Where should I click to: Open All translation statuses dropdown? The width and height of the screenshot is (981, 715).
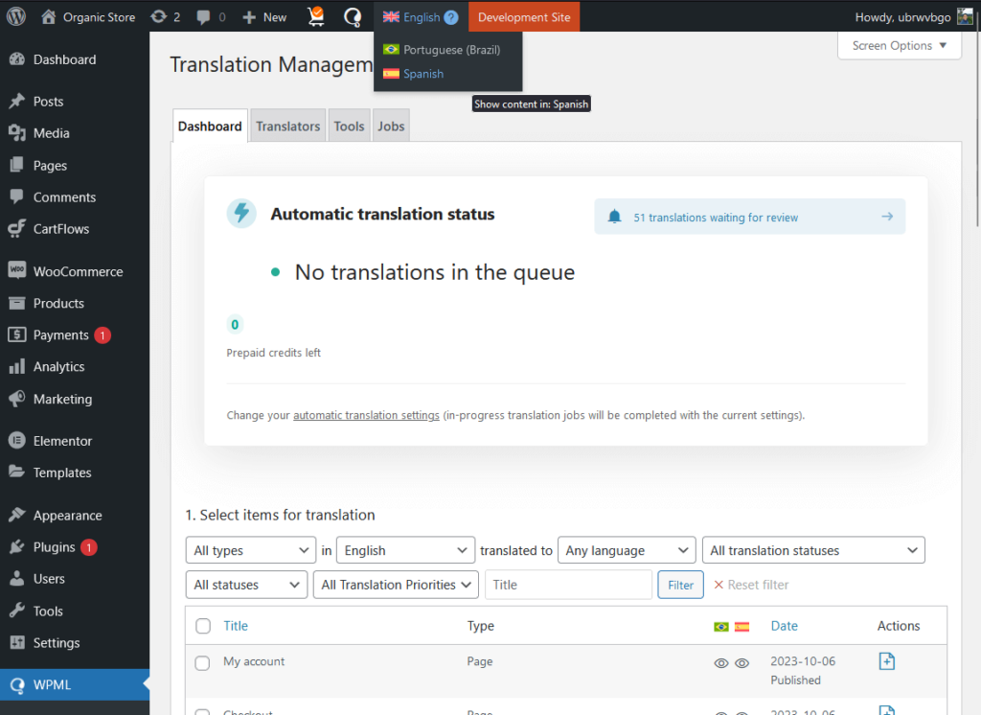813,550
